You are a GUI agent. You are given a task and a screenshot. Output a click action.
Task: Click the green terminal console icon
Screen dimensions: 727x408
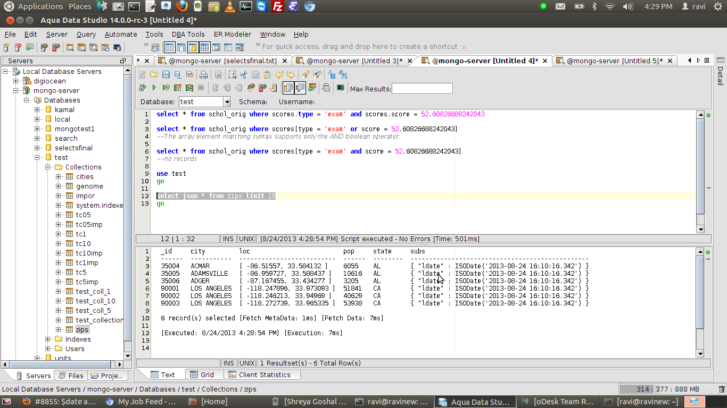pyautogui.click(x=340, y=88)
